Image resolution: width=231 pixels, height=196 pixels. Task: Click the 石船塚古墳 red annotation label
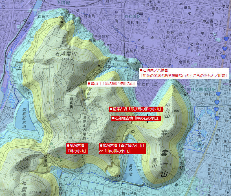pos(137,118)
